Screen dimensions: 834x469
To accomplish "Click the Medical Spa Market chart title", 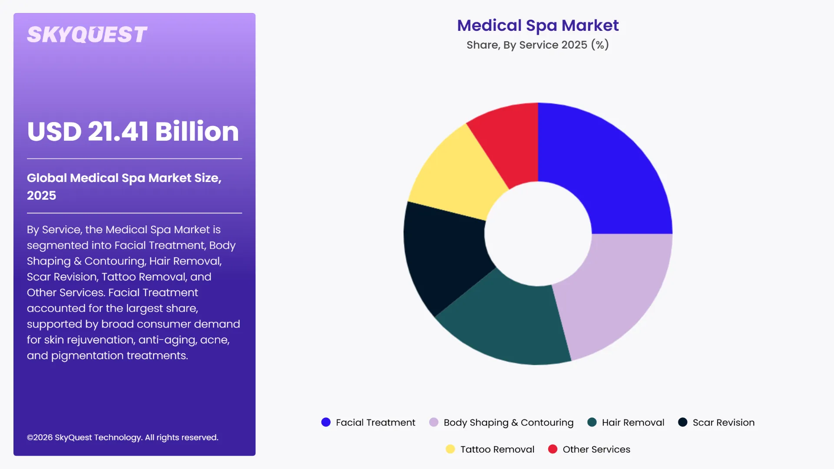I will click(x=538, y=26).
